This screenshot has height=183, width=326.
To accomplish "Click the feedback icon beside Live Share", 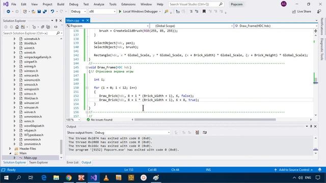I will click(x=319, y=11).
